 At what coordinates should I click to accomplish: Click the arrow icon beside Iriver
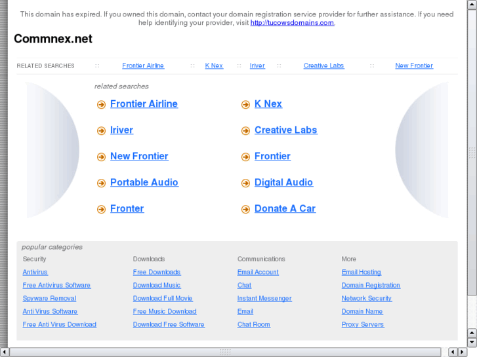[x=101, y=131]
